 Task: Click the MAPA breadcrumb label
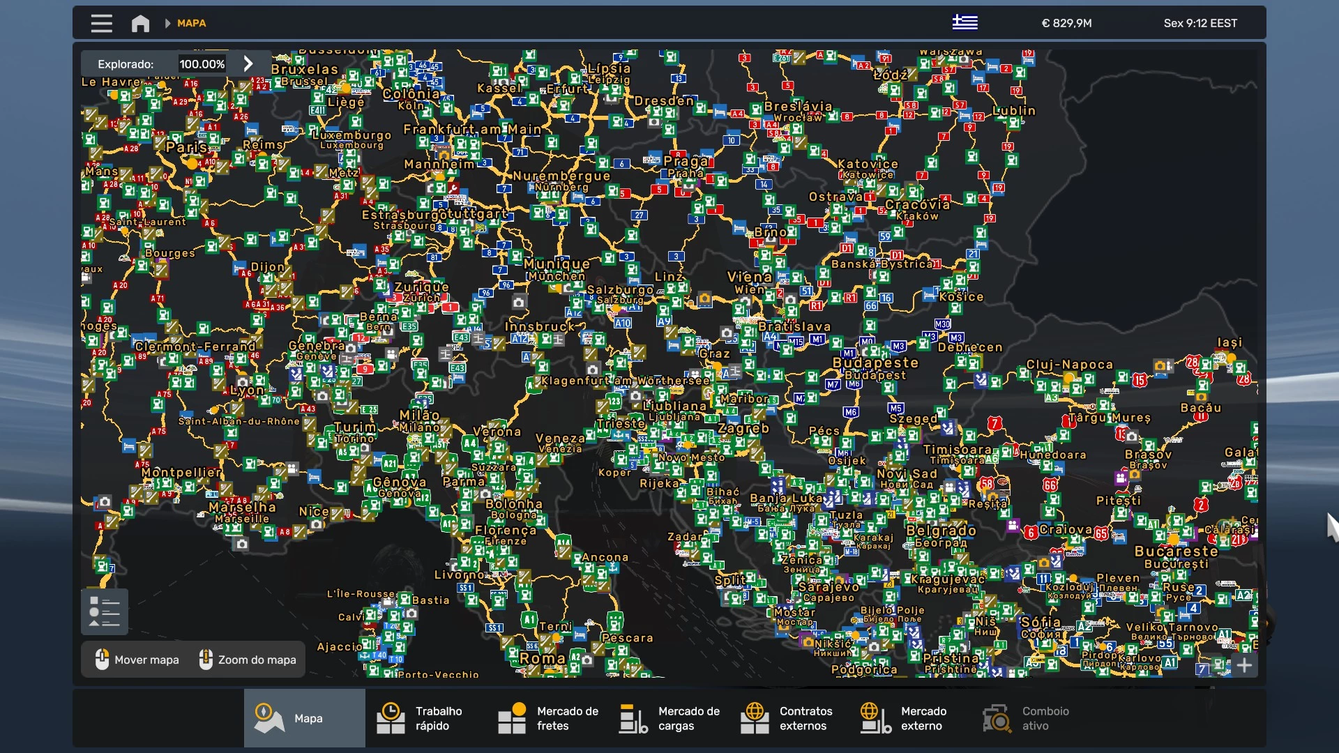coord(191,23)
